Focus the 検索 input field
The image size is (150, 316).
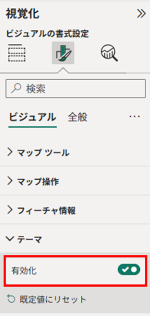pos(75,89)
